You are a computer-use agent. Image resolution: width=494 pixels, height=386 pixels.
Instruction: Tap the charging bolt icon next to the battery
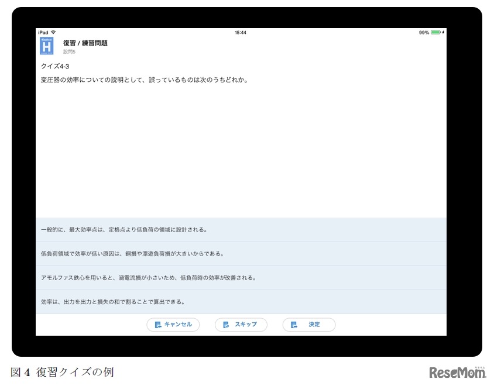coord(442,33)
